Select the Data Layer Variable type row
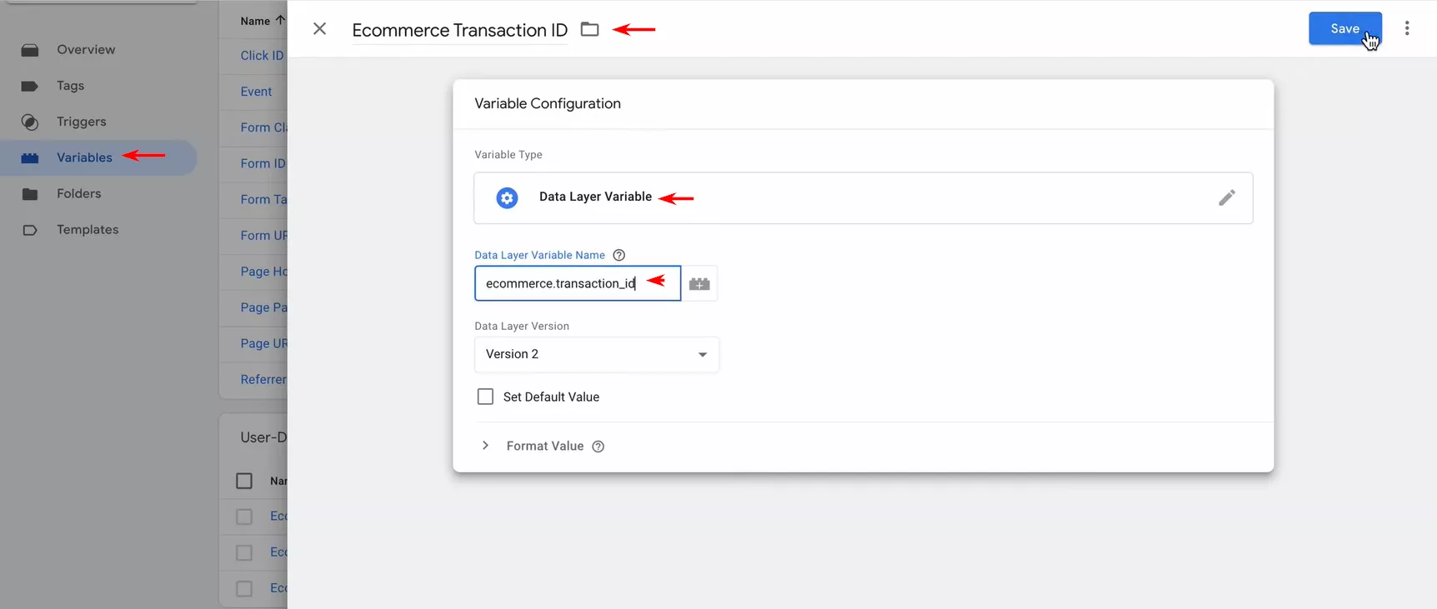This screenshot has height=609, width=1437. (x=863, y=197)
